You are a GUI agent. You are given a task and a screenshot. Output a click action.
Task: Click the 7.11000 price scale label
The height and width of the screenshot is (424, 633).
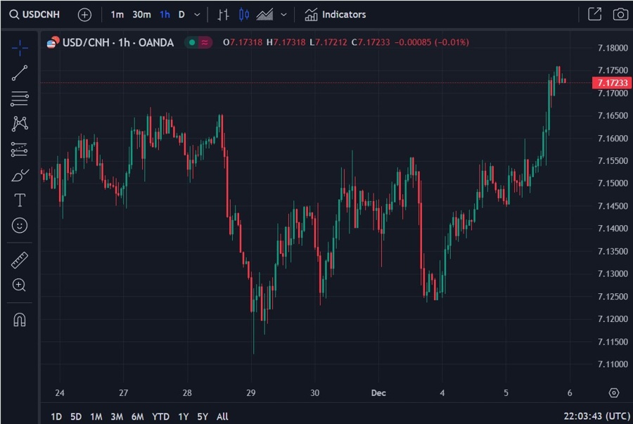point(613,364)
